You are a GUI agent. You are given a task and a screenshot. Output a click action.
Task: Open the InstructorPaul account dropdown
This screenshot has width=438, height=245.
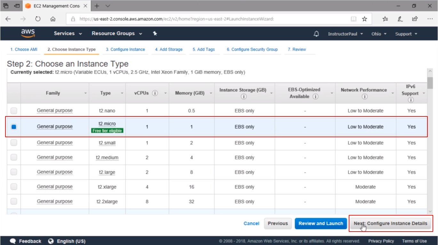[x=346, y=34]
